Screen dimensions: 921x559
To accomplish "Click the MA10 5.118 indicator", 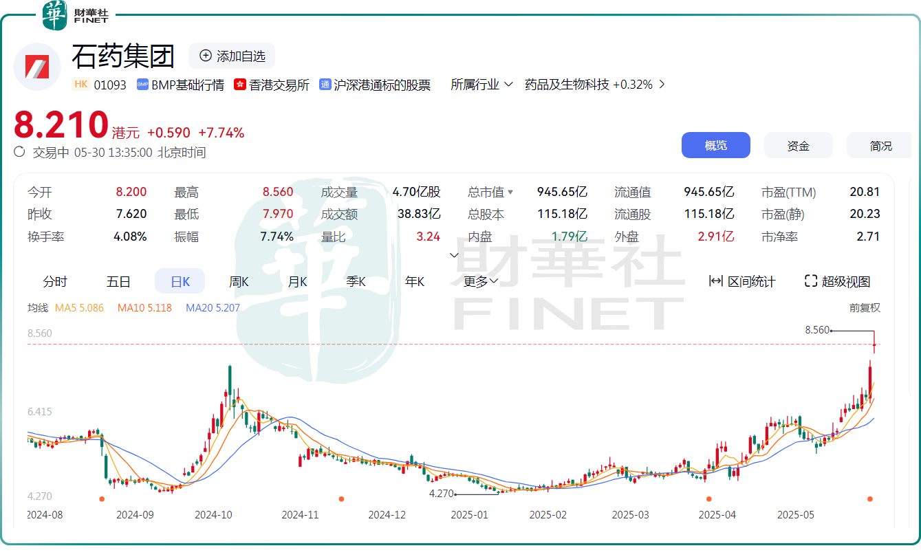I will (x=144, y=307).
